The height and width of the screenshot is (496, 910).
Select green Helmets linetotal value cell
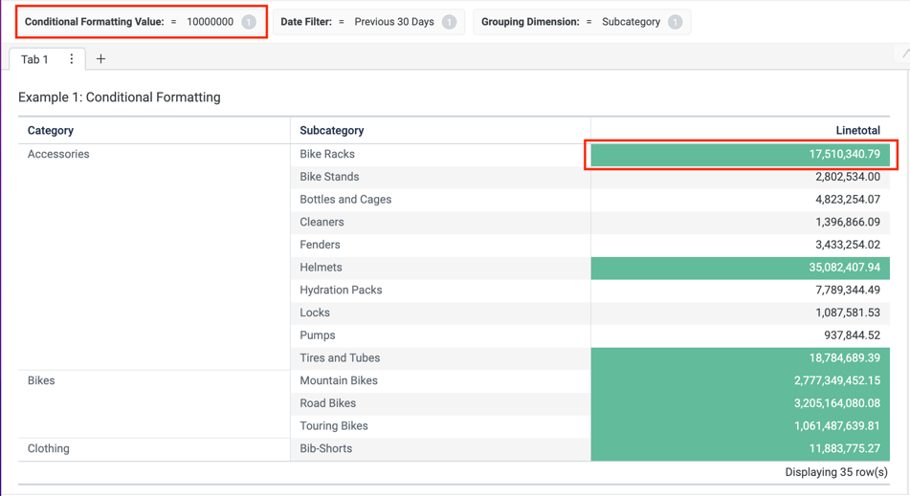(x=741, y=268)
